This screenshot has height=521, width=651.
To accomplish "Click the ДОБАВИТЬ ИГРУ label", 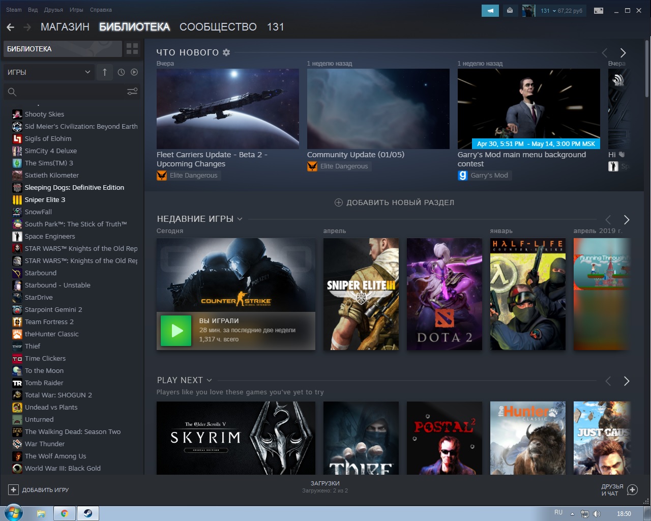I will [x=45, y=490].
